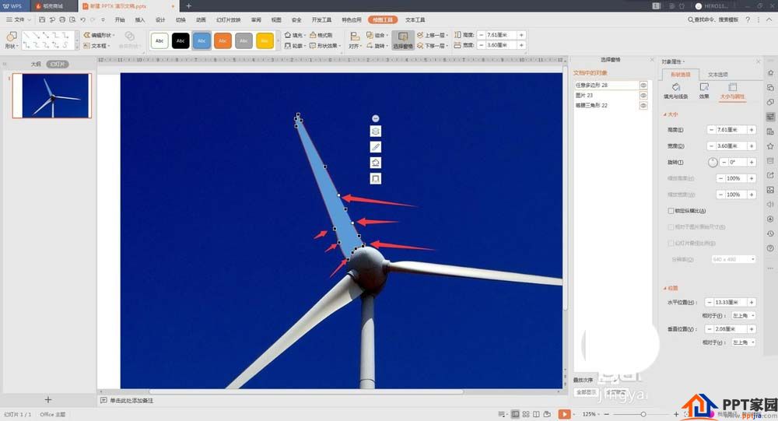
Task: Click the pen icon in floating toolbar
Action: 376,147
